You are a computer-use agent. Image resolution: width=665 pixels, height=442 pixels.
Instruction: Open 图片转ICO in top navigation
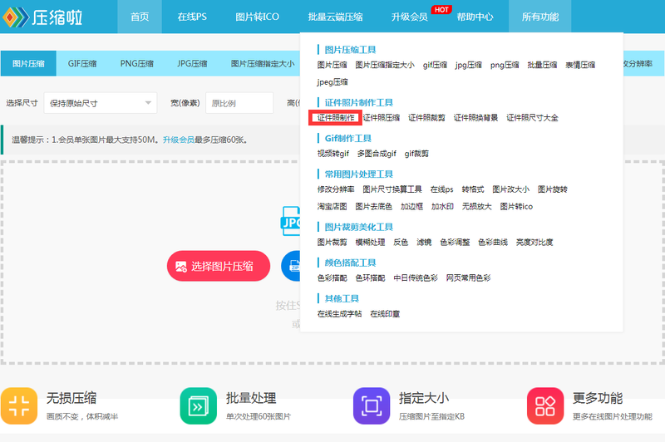(x=258, y=17)
